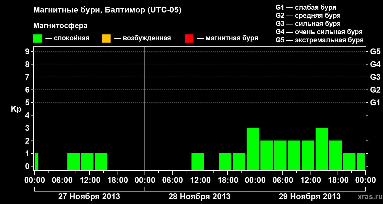
Task: Select the Kp 2 bar at 01:00–04:00, 29 Ноября
Action: 267,155
